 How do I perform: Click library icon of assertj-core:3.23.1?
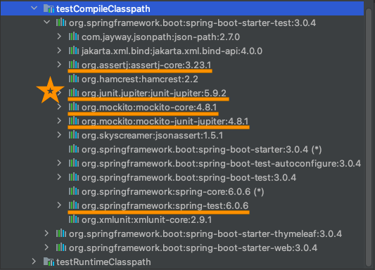point(74,65)
